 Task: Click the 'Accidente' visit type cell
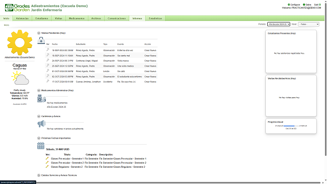pyautogui.click(x=108, y=82)
